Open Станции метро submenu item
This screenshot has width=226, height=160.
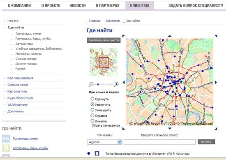click(26, 59)
